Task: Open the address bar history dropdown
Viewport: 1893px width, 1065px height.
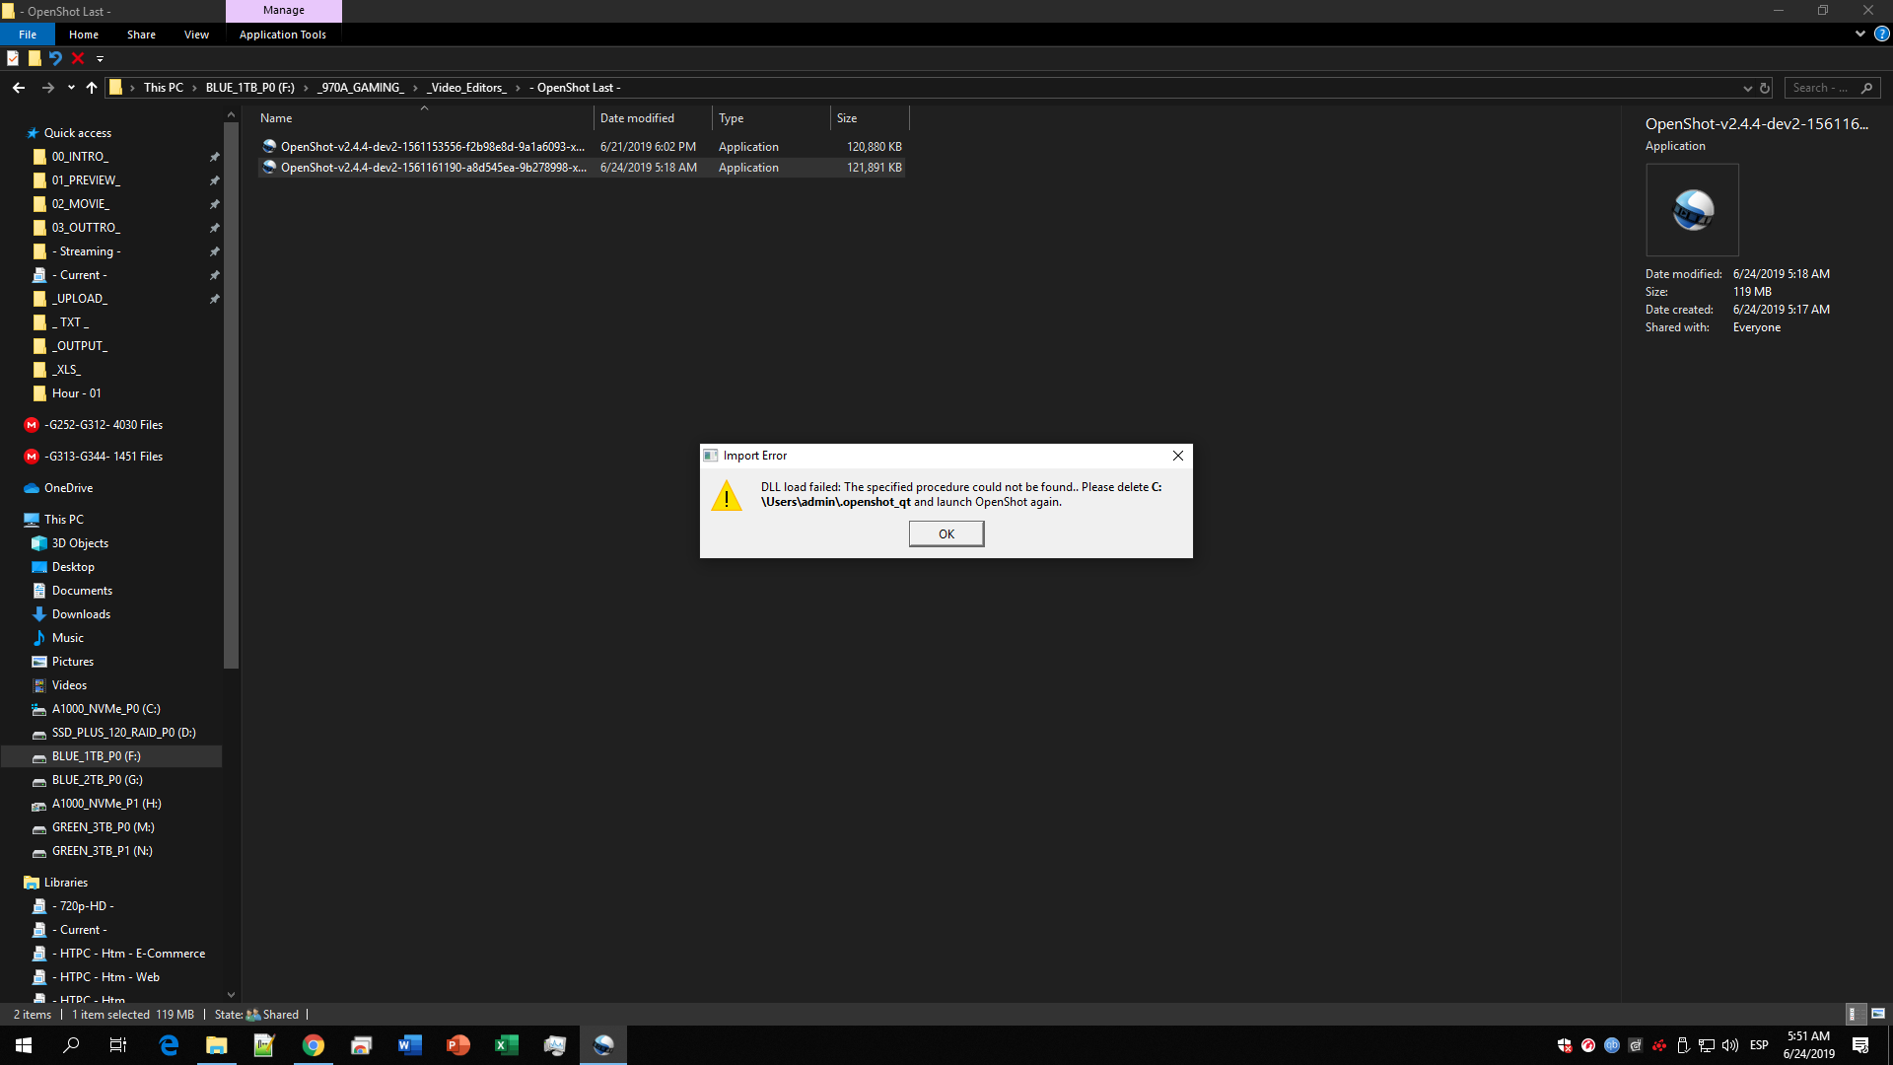Action: coord(1747,88)
